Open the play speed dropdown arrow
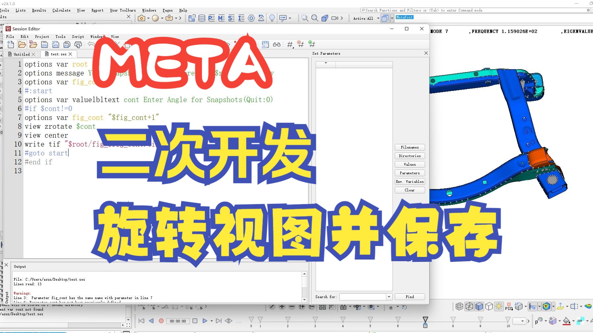 211,321
